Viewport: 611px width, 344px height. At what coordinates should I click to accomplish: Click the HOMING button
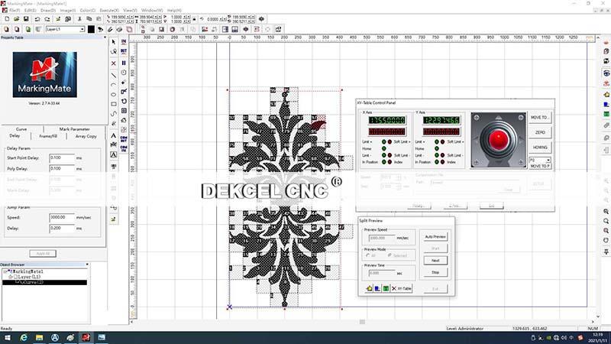(540, 148)
